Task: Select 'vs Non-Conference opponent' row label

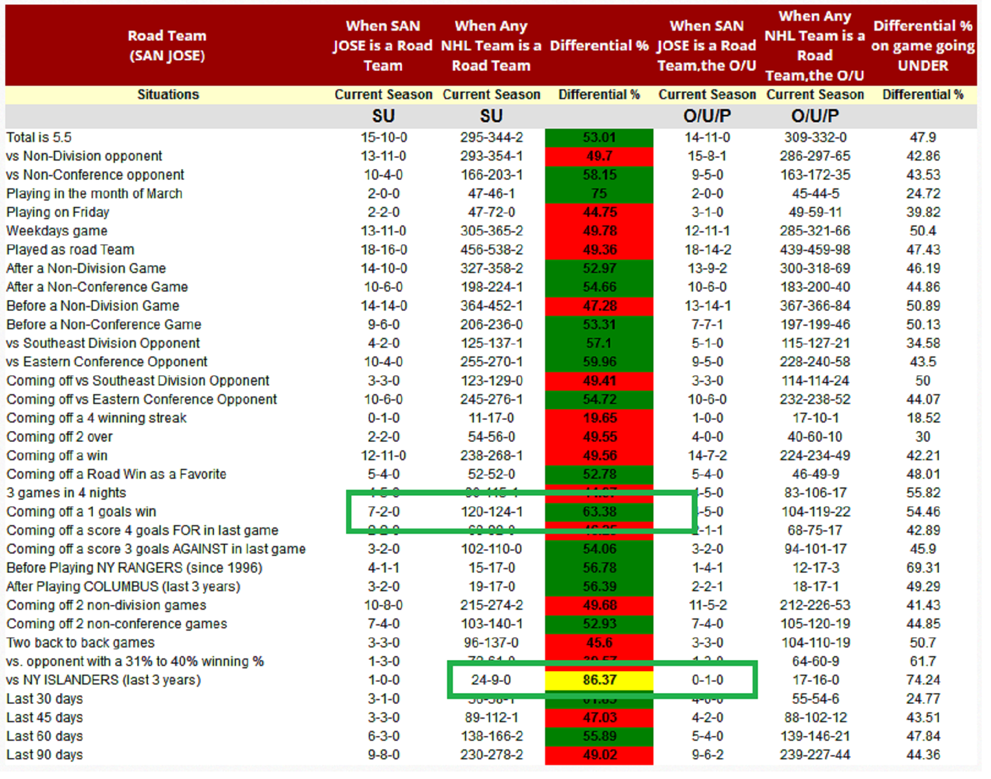Action: tap(95, 174)
